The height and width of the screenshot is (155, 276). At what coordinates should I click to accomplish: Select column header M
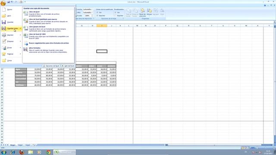[137, 26]
